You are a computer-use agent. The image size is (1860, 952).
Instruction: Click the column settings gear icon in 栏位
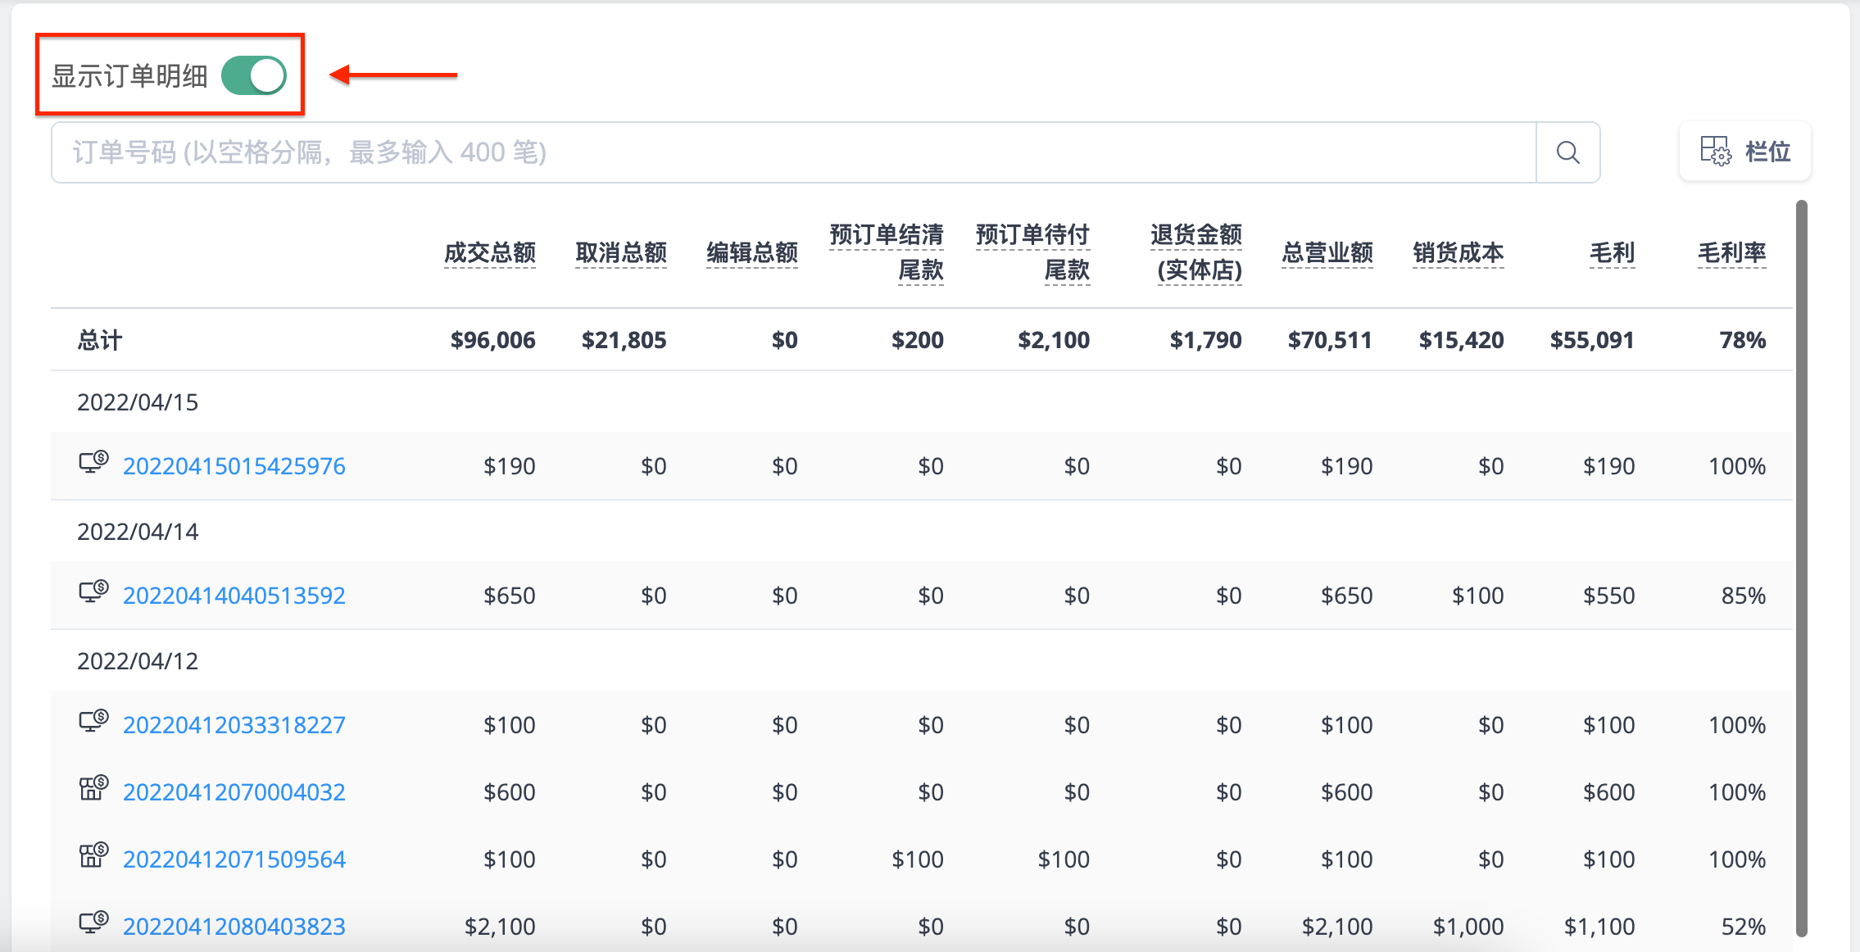tap(1715, 152)
